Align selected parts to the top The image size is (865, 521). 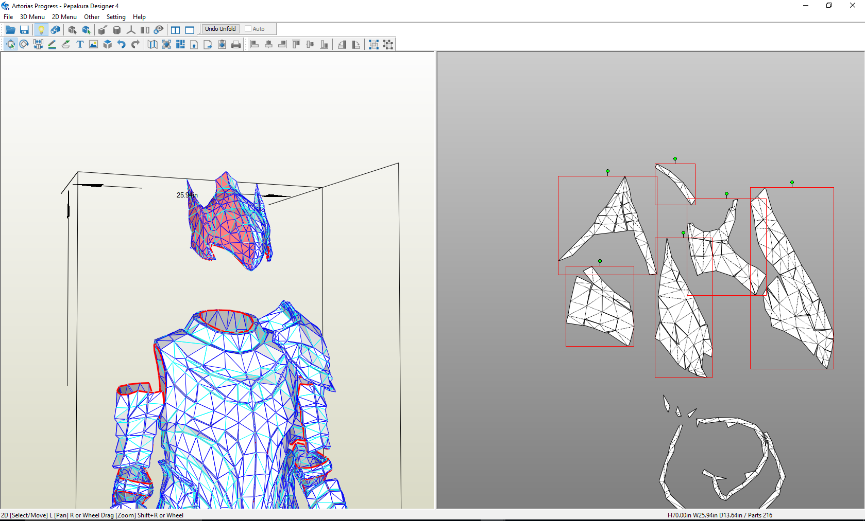point(296,44)
